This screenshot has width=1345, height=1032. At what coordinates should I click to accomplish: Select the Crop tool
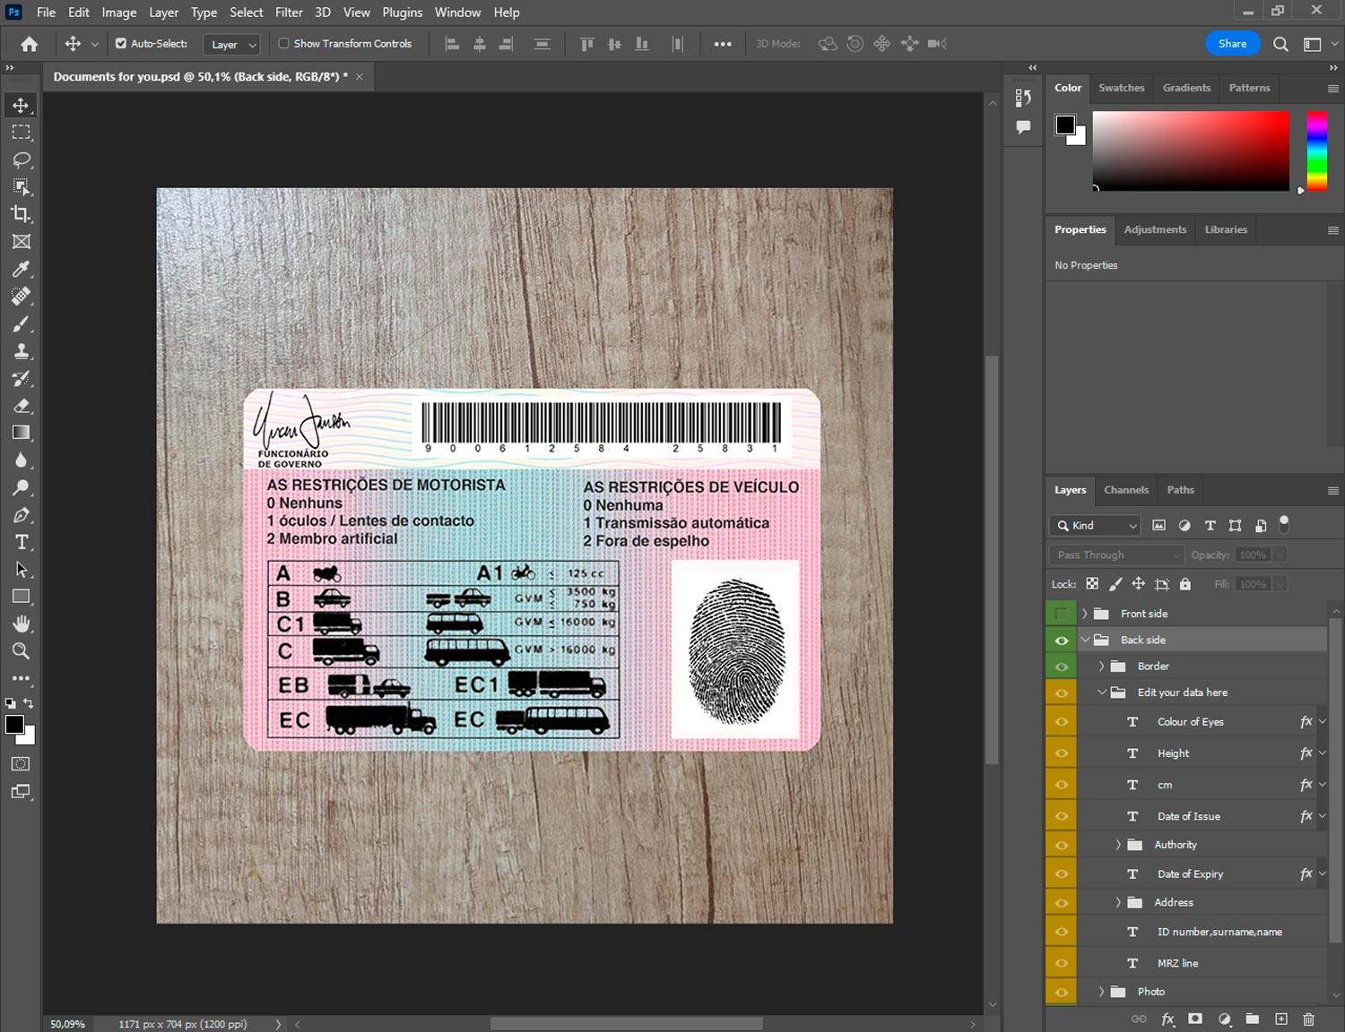(x=21, y=214)
